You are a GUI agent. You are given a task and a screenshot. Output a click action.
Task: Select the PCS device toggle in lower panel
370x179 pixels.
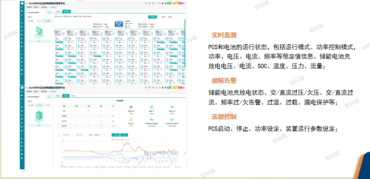(x=40, y=106)
